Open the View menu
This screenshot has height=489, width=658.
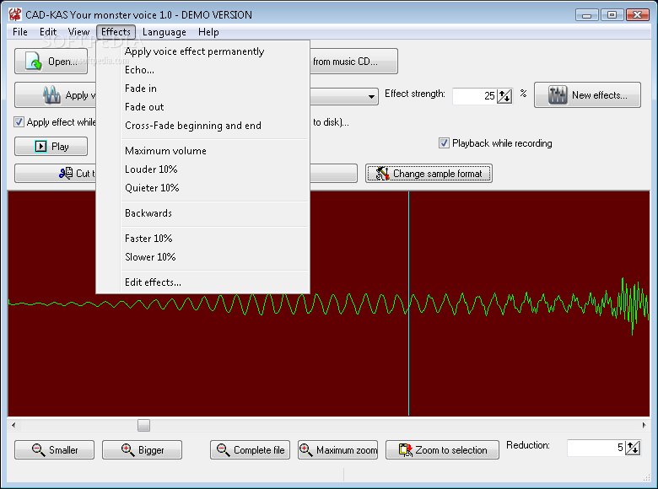pos(79,32)
